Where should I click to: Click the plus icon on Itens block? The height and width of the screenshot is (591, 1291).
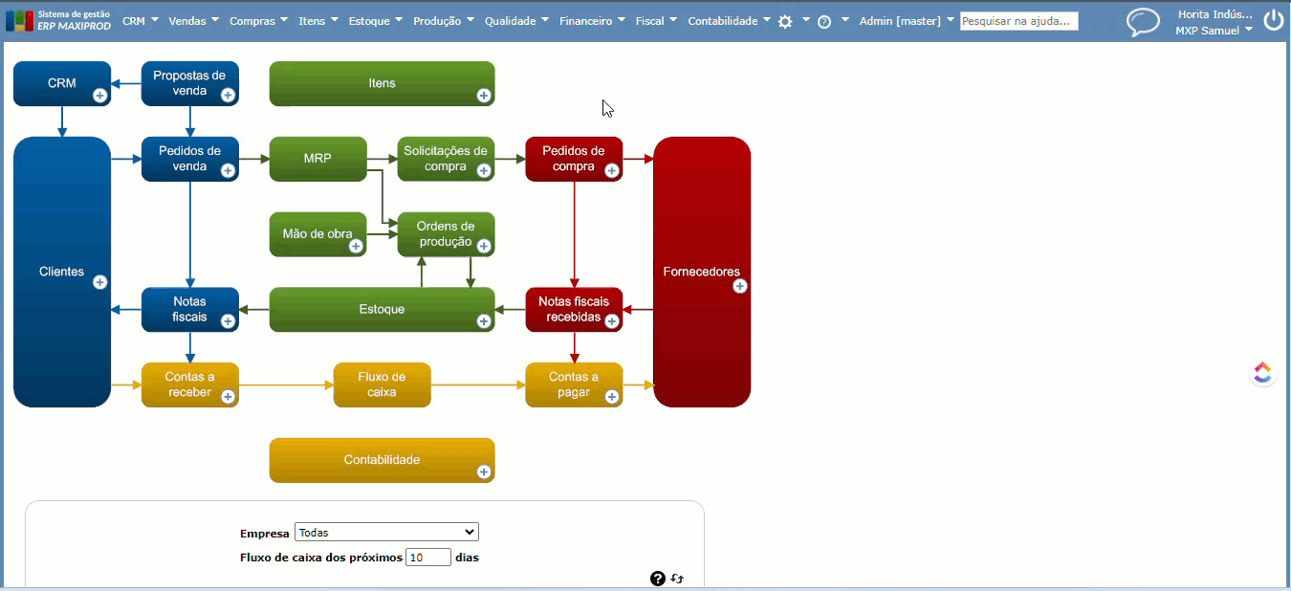coord(484,95)
